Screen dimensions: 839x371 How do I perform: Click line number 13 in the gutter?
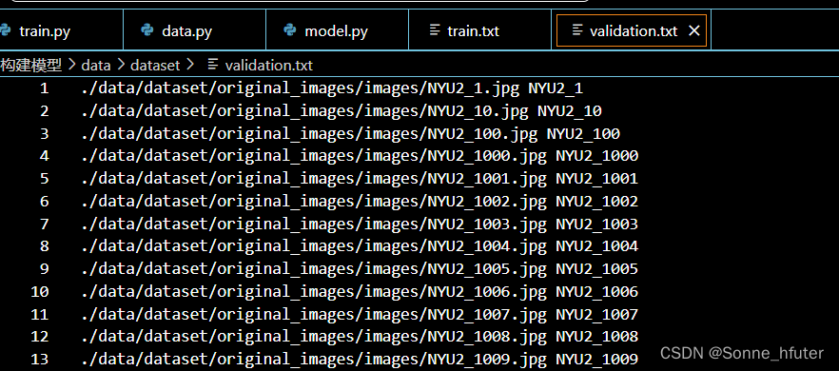pos(40,360)
